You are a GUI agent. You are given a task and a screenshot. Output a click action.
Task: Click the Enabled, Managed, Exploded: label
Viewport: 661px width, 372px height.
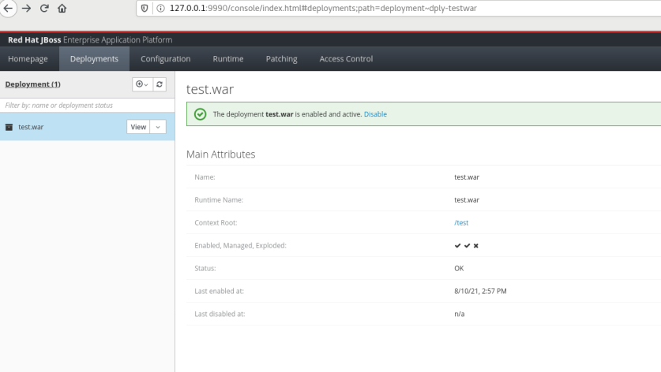pyautogui.click(x=240, y=245)
